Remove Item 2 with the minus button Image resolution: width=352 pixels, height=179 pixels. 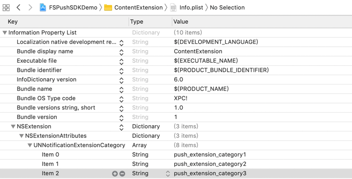point(122,174)
